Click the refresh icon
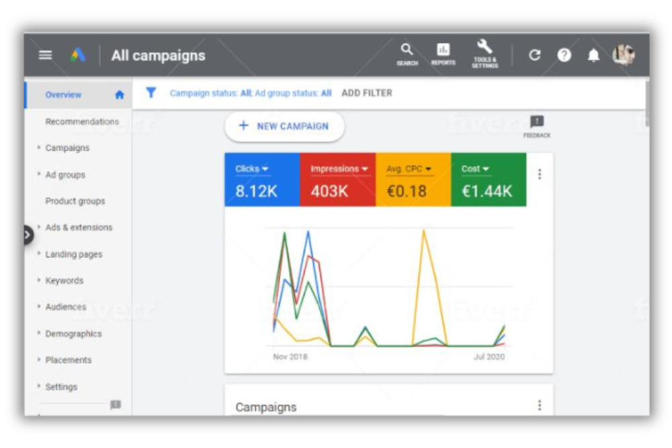This screenshot has width=672, height=448. click(x=535, y=56)
